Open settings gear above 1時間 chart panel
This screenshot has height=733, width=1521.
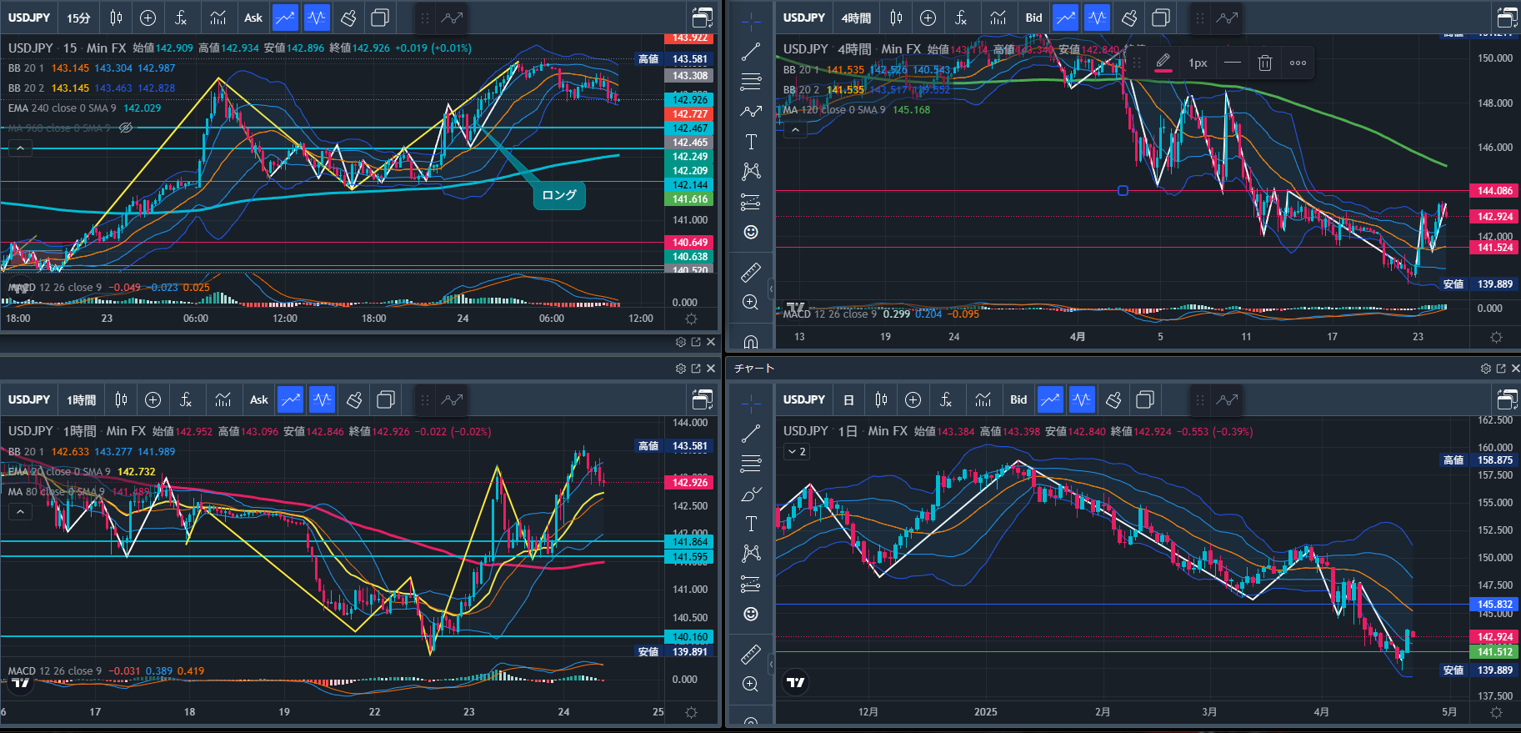681,368
